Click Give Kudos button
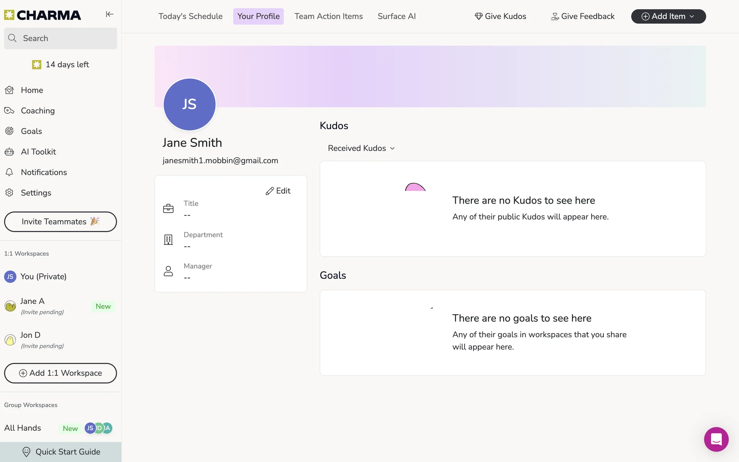Image resolution: width=739 pixels, height=462 pixels. 500,17
